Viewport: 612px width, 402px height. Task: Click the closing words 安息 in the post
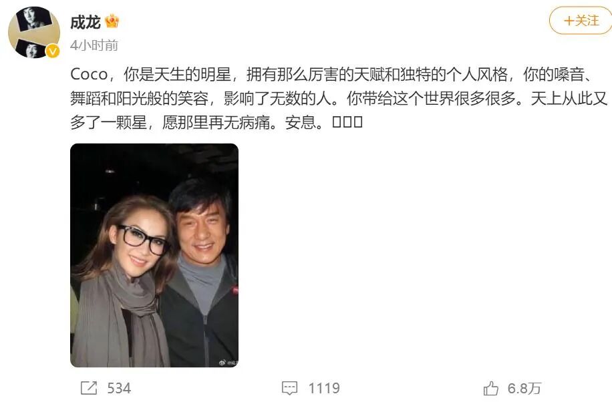(x=300, y=123)
